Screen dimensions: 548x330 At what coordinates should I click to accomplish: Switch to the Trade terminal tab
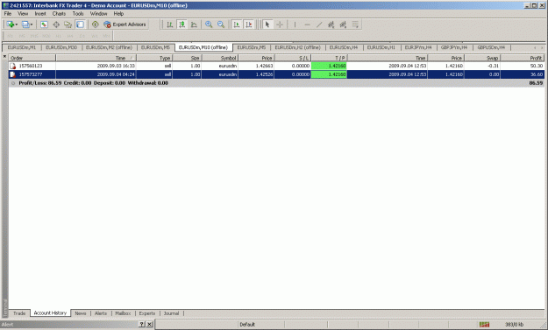[19, 313]
